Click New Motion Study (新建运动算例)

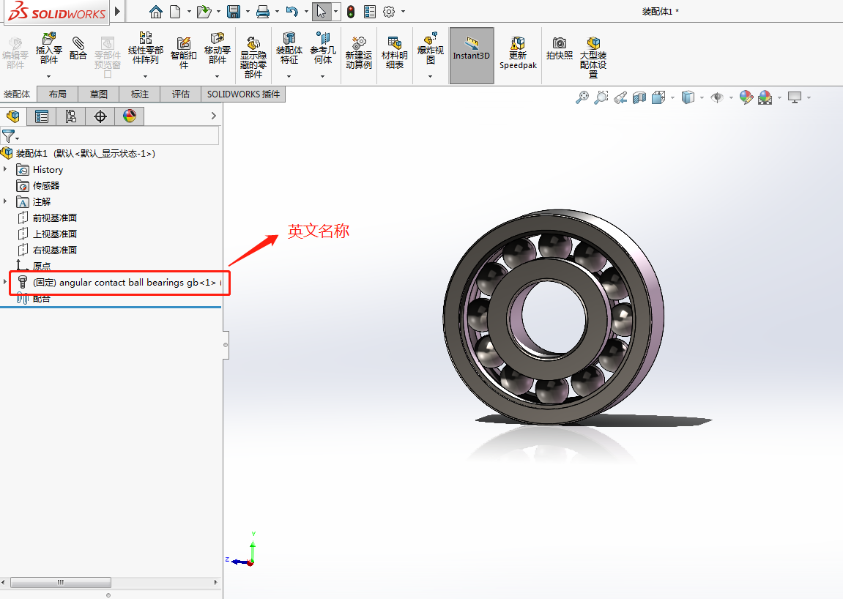tap(359, 52)
